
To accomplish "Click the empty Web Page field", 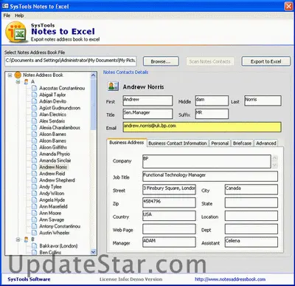I will tap(169, 229).
